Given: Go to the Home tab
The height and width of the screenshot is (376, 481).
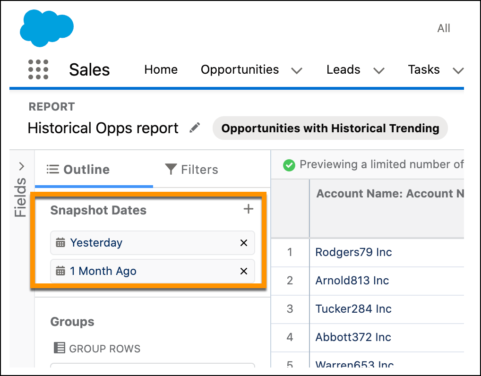Looking at the screenshot, I should point(161,69).
